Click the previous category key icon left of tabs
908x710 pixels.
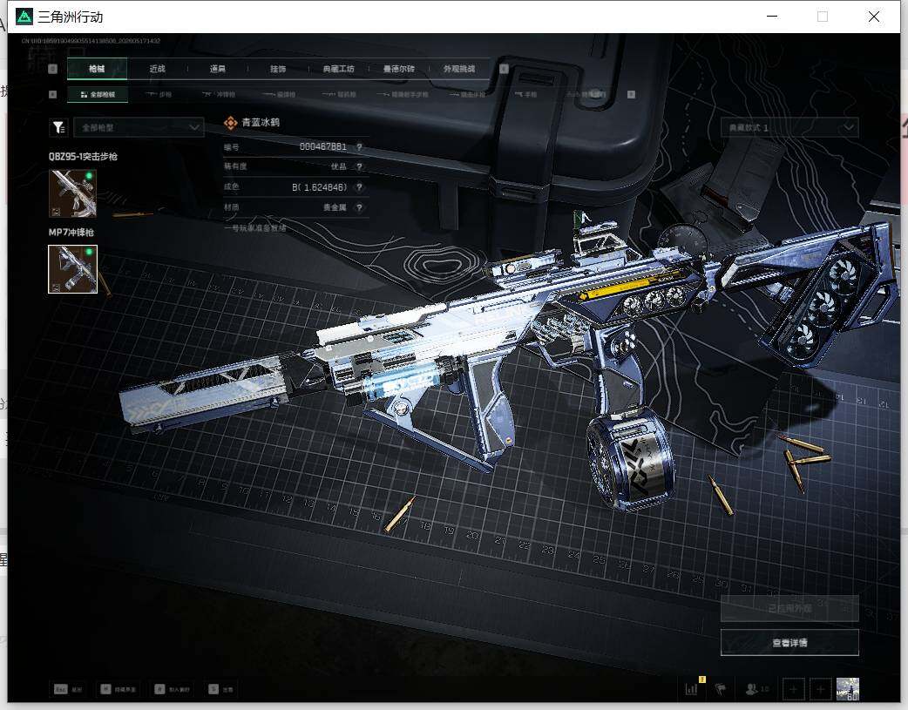[52, 69]
